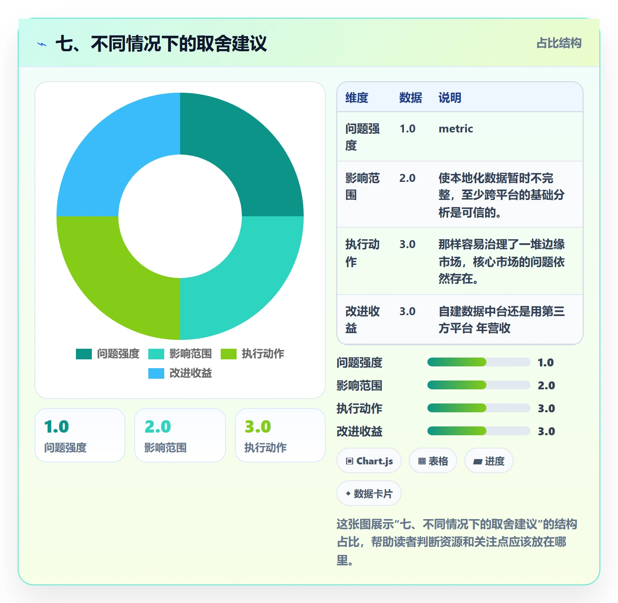618x603 pixels.
Task: Click the 影响范围 progress bar
Action: [479, 385]
